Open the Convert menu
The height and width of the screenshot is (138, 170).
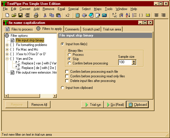point(25,9)
